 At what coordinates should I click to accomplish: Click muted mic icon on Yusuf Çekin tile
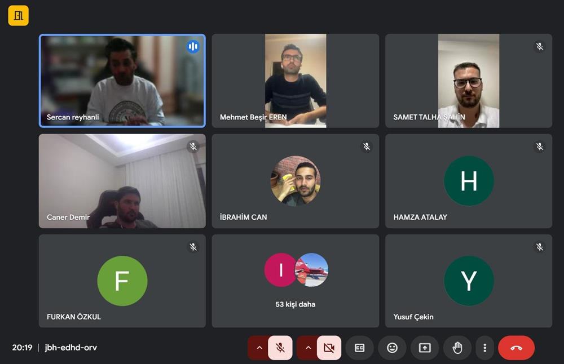[x=540, y=246]
